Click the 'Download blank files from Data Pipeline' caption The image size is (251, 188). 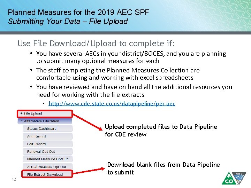pos(163,165)
